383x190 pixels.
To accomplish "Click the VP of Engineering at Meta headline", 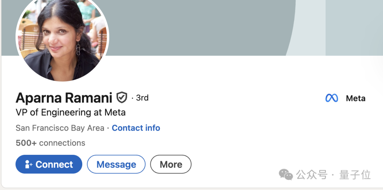I will (71, 113).
